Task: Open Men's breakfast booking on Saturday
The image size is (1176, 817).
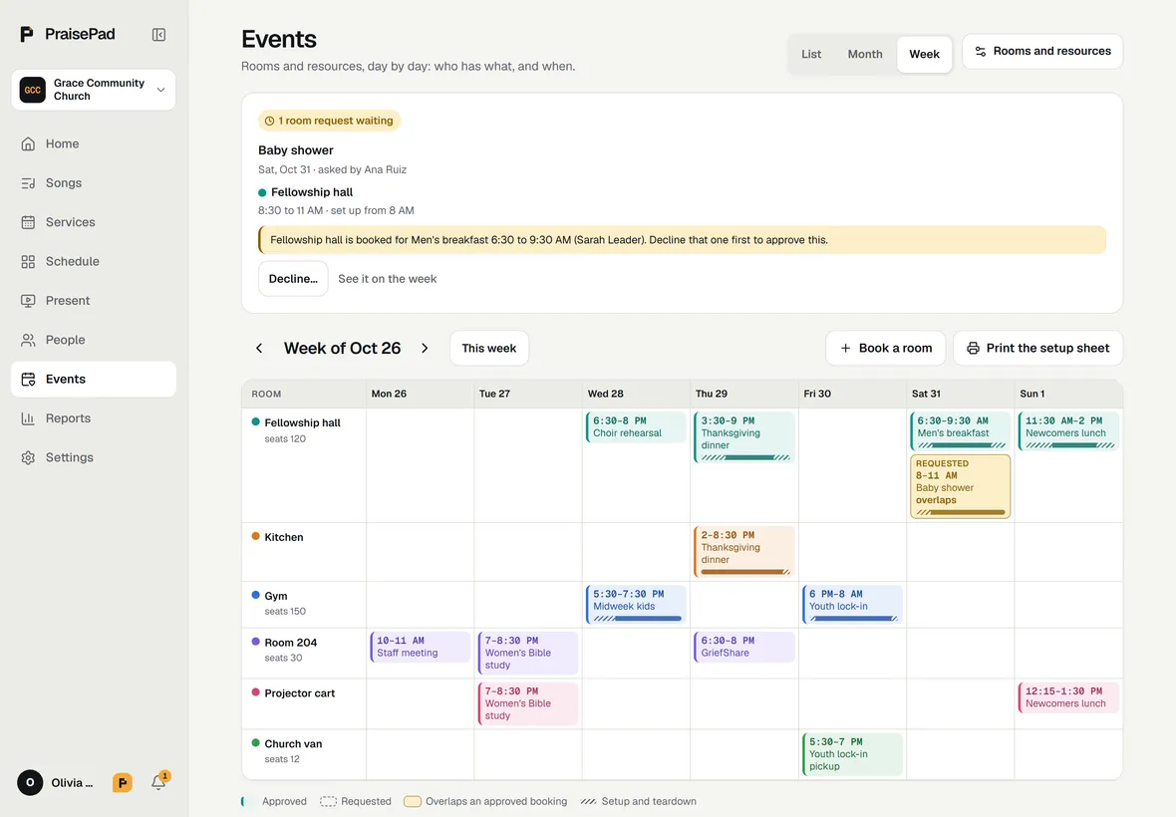Action: point(960,431)
